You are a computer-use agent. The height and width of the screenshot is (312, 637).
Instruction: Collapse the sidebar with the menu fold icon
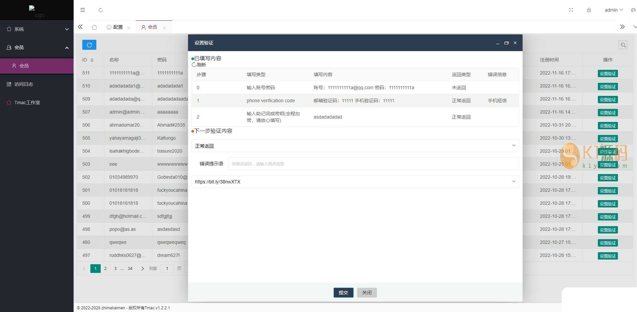click(83, 10)
